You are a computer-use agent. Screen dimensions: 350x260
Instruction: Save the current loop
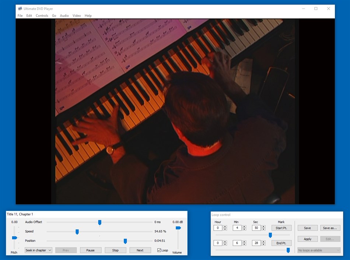point(307,228)
